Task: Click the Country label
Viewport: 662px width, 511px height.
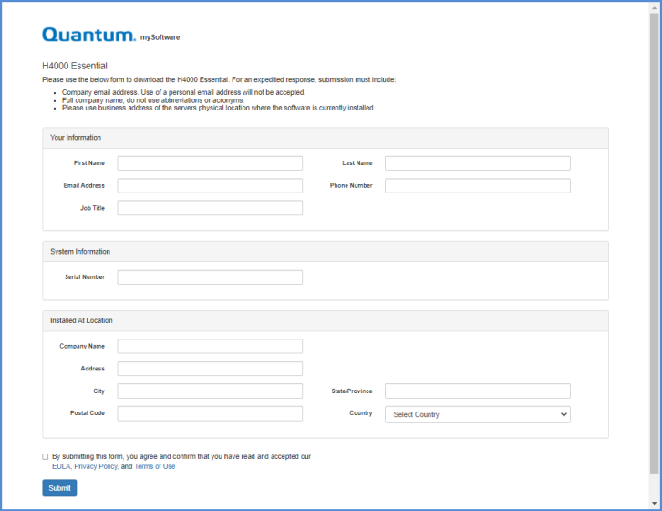Action: click(x=361, y=413)
